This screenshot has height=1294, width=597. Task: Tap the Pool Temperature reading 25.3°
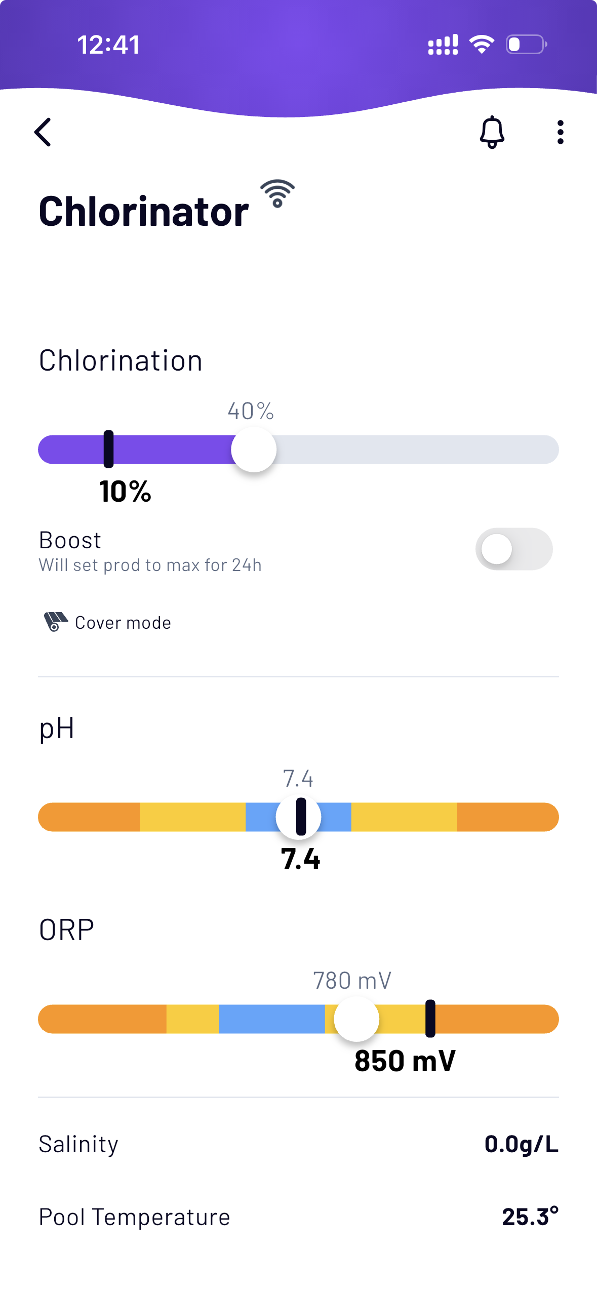pyautogui.click(x=530, y=1217)
